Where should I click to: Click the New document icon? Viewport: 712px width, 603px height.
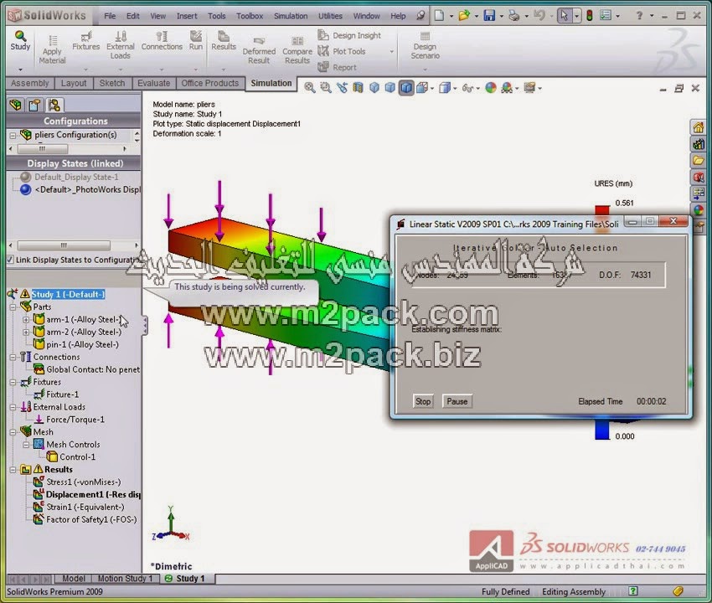pyautogui.click(x=439, y=15)
